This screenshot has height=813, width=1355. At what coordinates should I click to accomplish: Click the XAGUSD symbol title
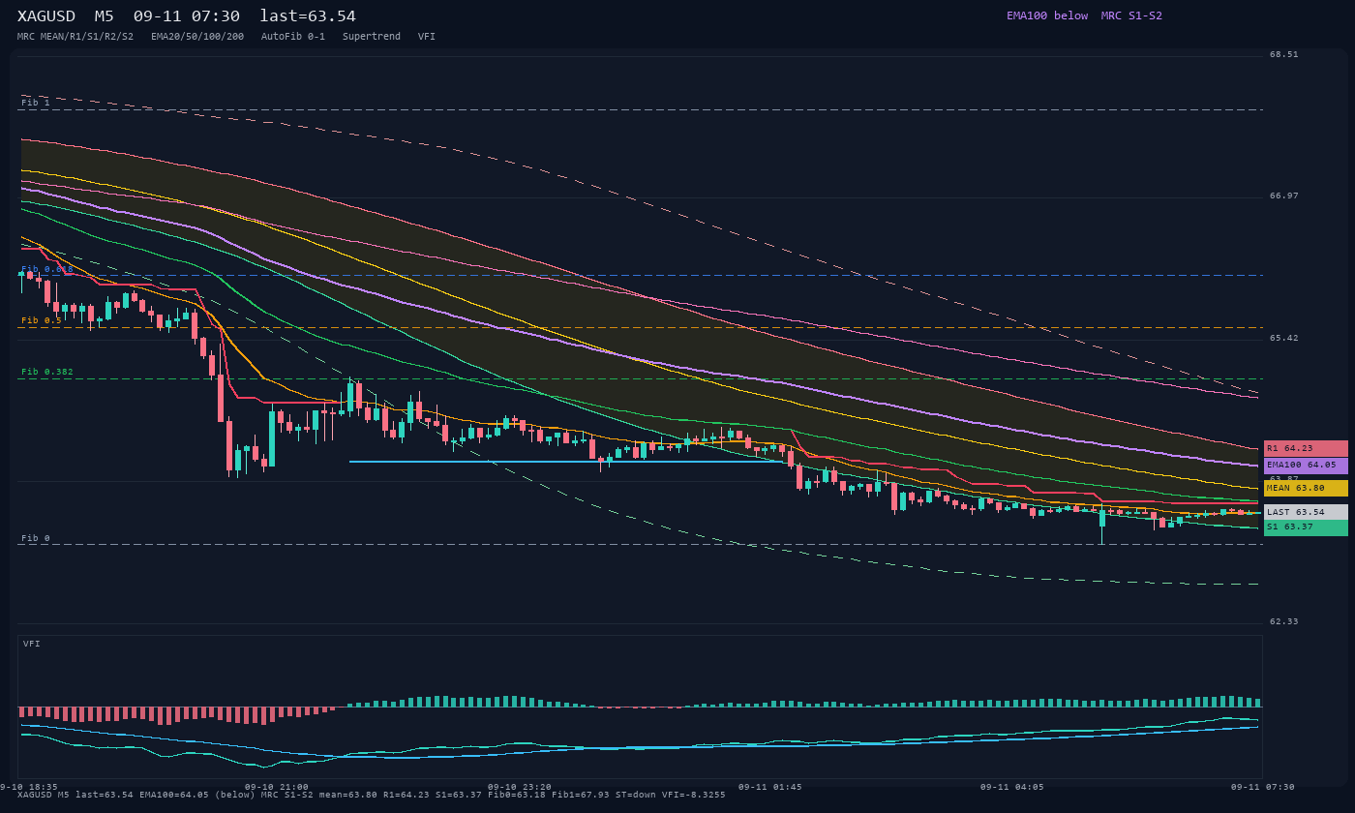[x=45, y=16]
